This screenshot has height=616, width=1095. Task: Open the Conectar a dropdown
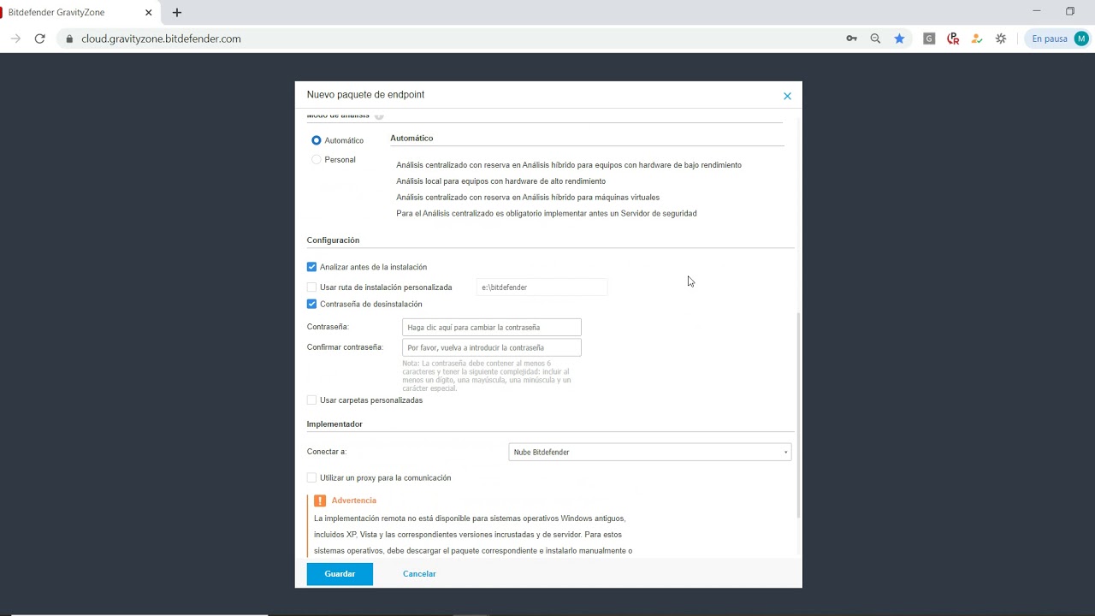649,452
